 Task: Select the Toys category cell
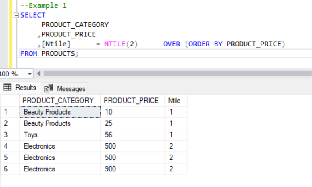(59, 135)
